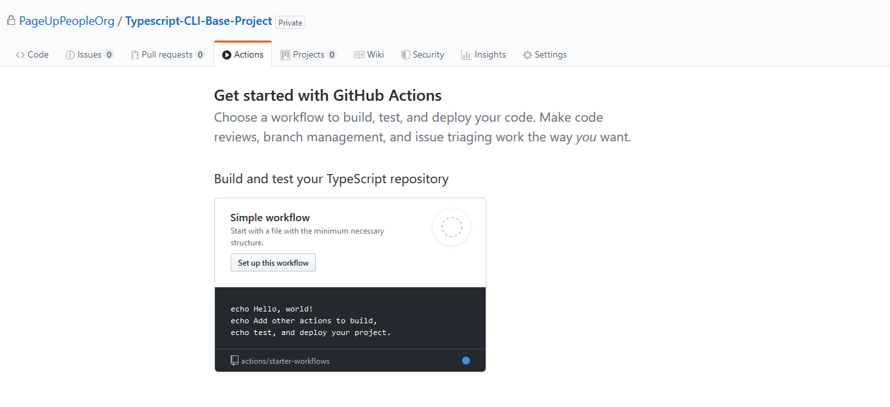Image resolution: width=890 pixels, height=407 pixels.
Task: Click the dashed circle on the Simple workflow card
Action: (452, 226)
